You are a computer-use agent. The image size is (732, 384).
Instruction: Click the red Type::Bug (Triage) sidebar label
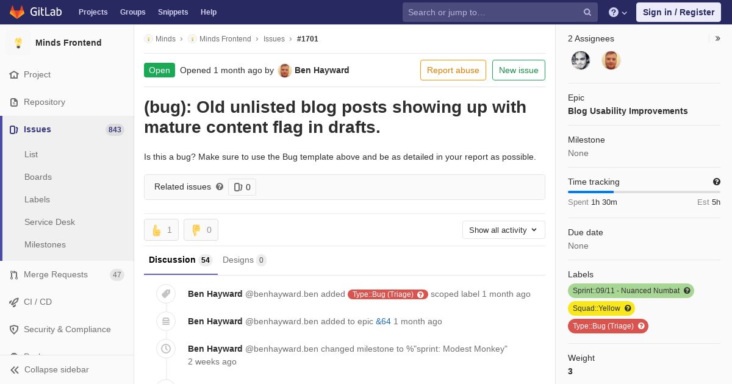point(608,326)
